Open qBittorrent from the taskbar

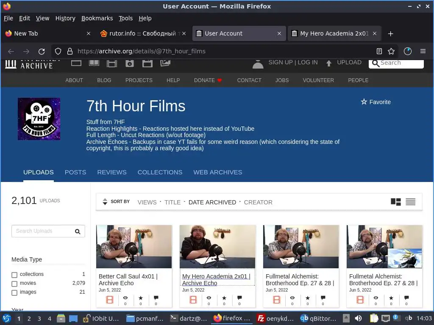point(318,318)
